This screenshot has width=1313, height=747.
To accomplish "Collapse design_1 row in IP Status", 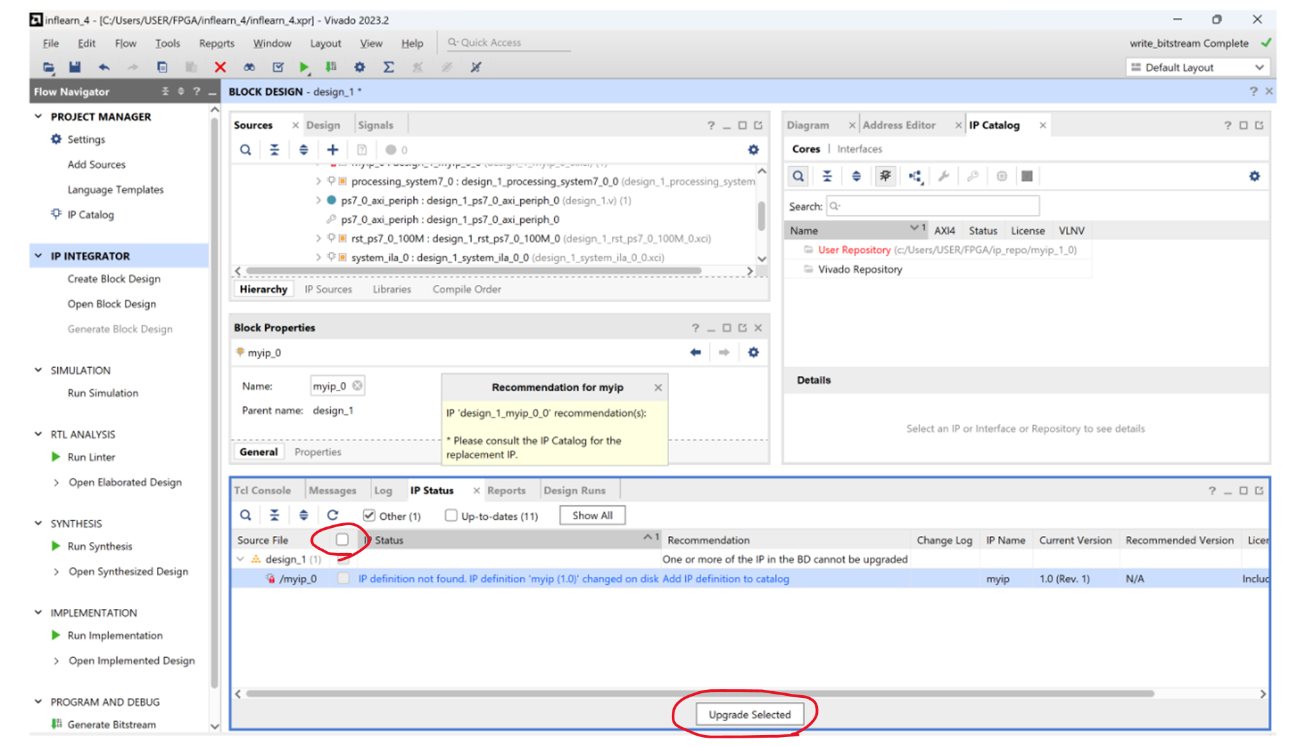I will click(241, 560).
